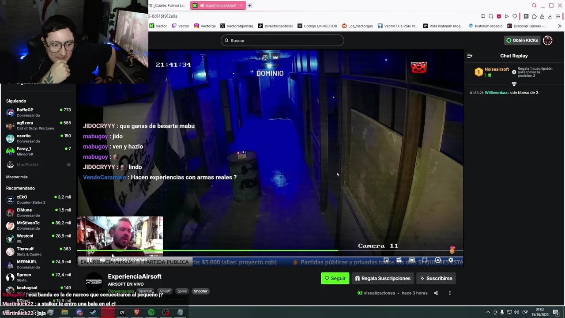
Task: Open czerito channel in sidebar
Action: pos(38,138)
